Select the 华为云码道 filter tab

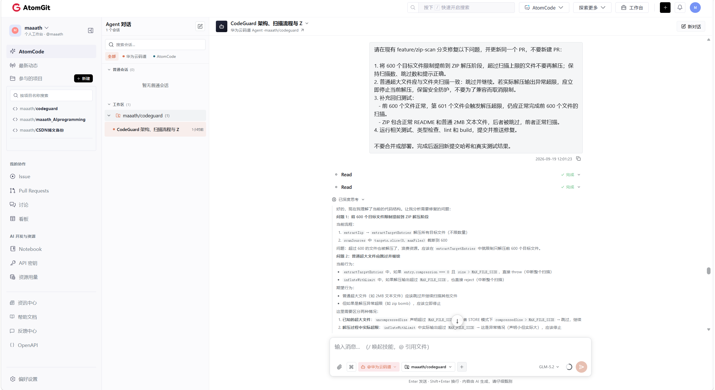click(x=134, y=56)
